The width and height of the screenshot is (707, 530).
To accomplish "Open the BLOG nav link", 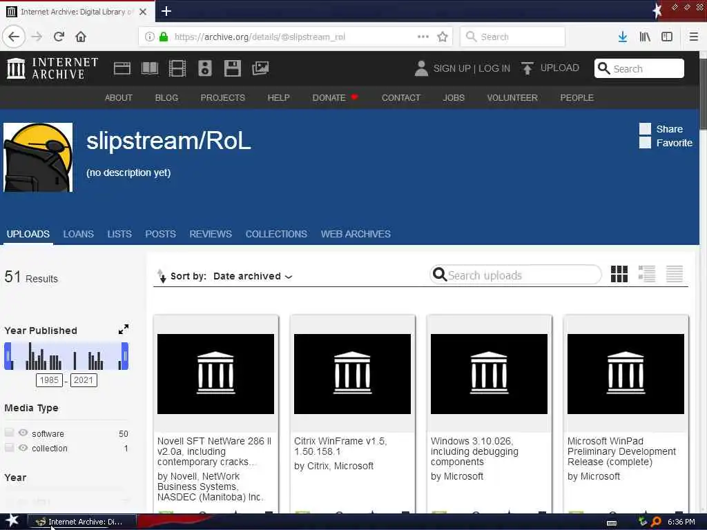I will (x=167, y=98).
